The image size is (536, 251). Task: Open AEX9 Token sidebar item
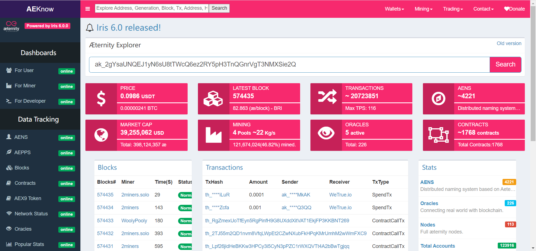[28, 198]
